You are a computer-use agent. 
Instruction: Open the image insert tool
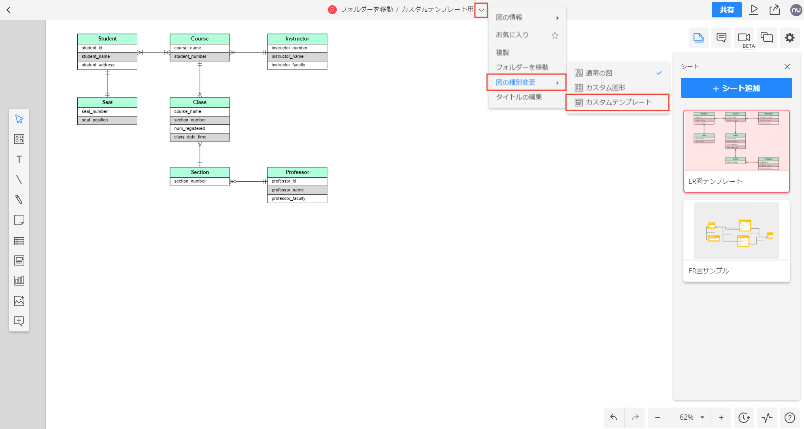19,301
